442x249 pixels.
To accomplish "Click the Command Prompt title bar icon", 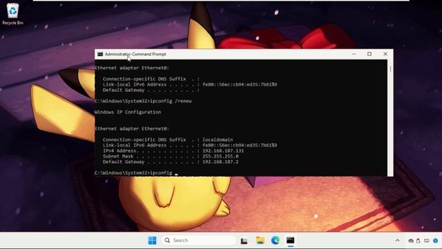I will click(100, 54).
